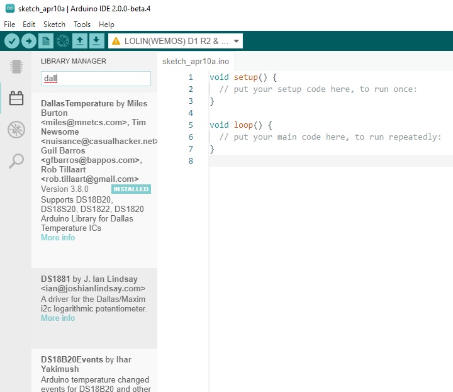
Task: Open the Boards Manager sidebar icon
Action: pos(16,67)
